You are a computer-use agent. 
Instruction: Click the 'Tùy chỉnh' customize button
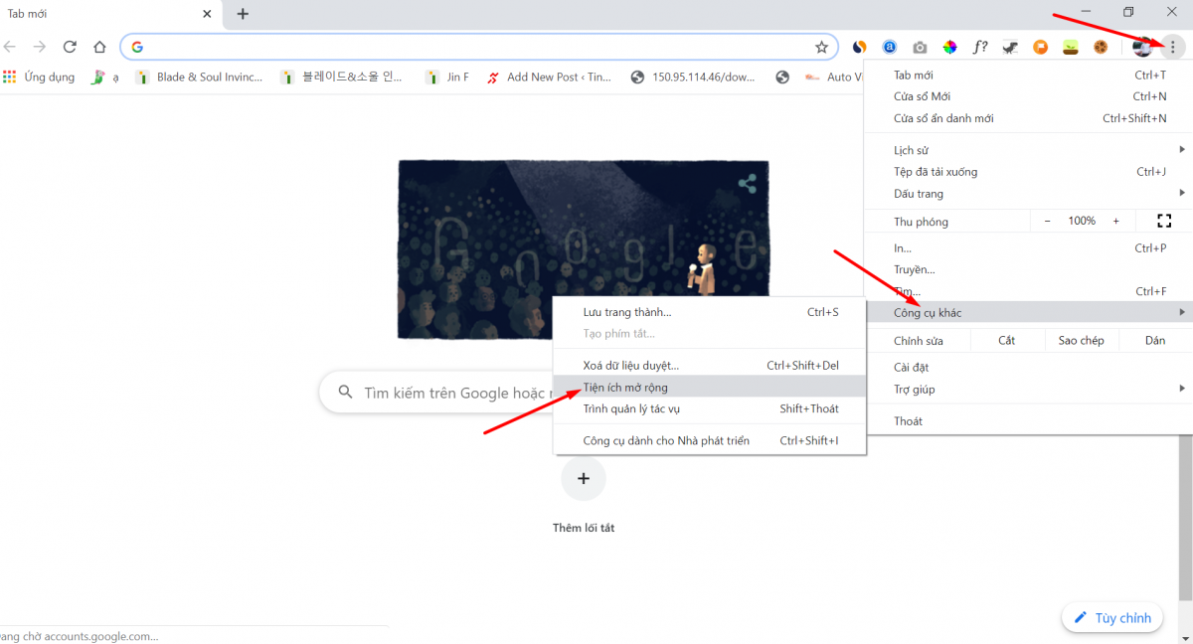click(1112, 617)
